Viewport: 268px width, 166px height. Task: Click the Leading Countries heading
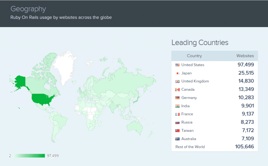(x=200, y=43)
